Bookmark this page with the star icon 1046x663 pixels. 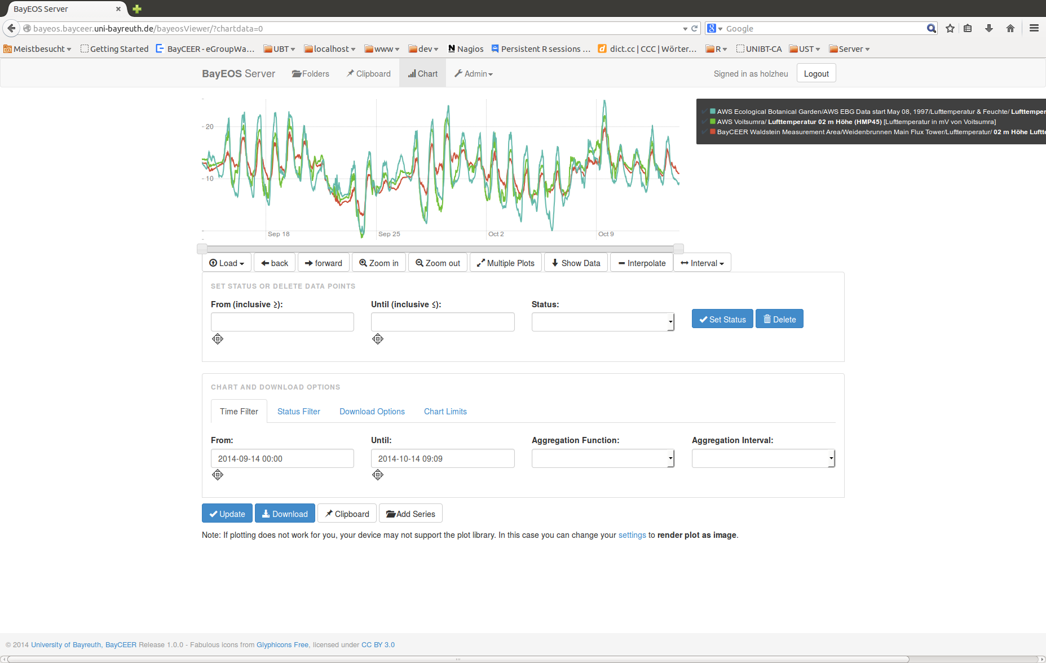click(x=950, y=28)
